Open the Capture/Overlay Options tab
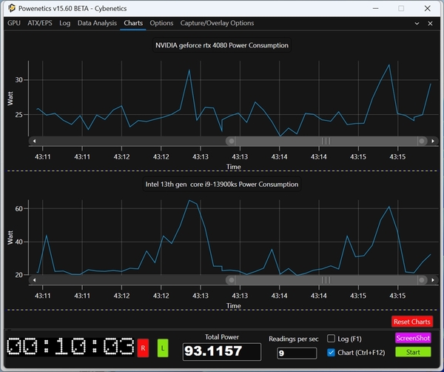Screen dimensions: 444x372 click(217, 23)
